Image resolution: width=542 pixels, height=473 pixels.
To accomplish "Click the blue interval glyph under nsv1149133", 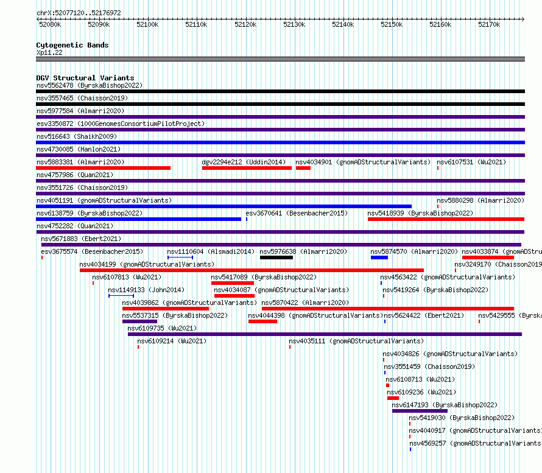I will click(121, 296).
